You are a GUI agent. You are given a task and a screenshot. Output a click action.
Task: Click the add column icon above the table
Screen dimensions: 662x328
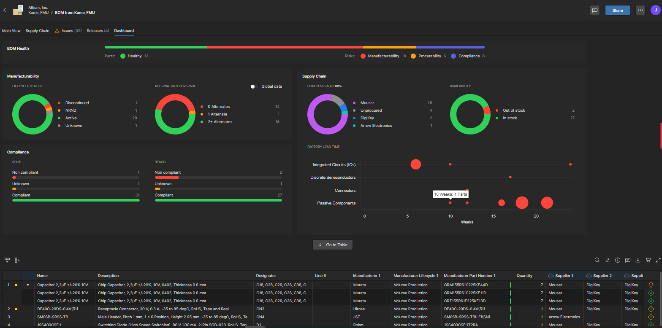click(17, 260)
